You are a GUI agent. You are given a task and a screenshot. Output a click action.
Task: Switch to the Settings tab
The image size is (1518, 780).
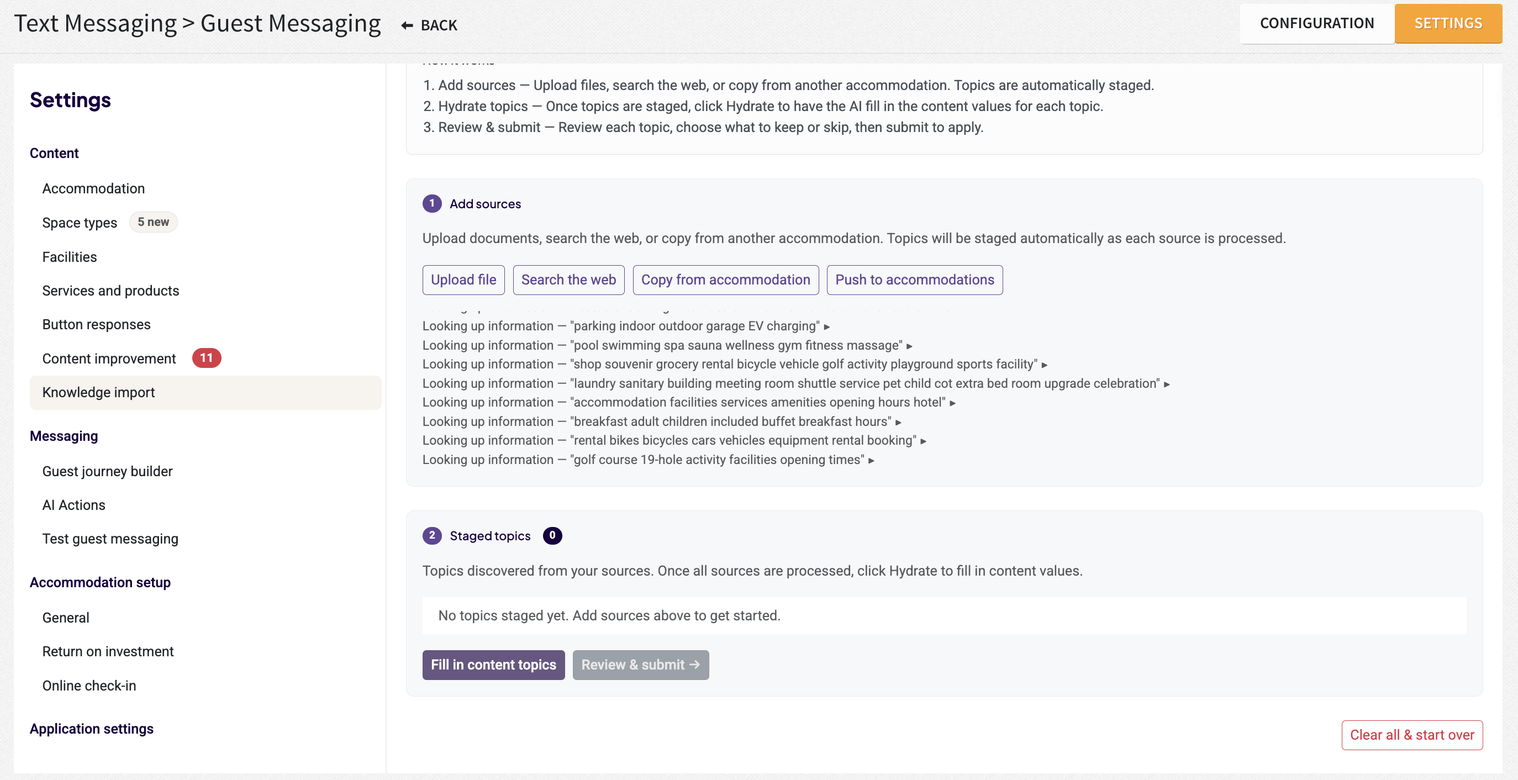point(1448,24)
